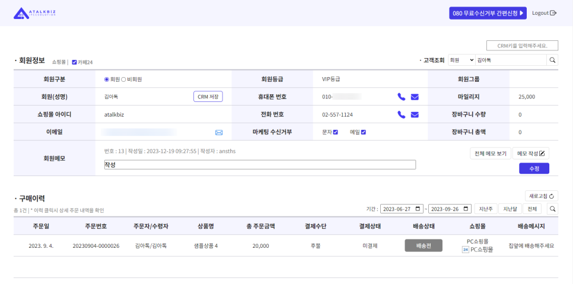Open the 회원 customer search dropdown
The height and width of the screenshot is (284, 573).
pyautogui.click(x=461, y=60)
